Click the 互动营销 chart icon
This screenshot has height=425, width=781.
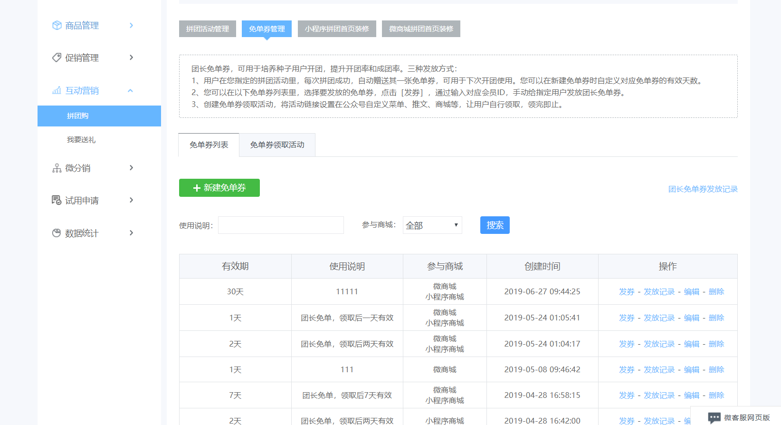click(x=57, y=90)
